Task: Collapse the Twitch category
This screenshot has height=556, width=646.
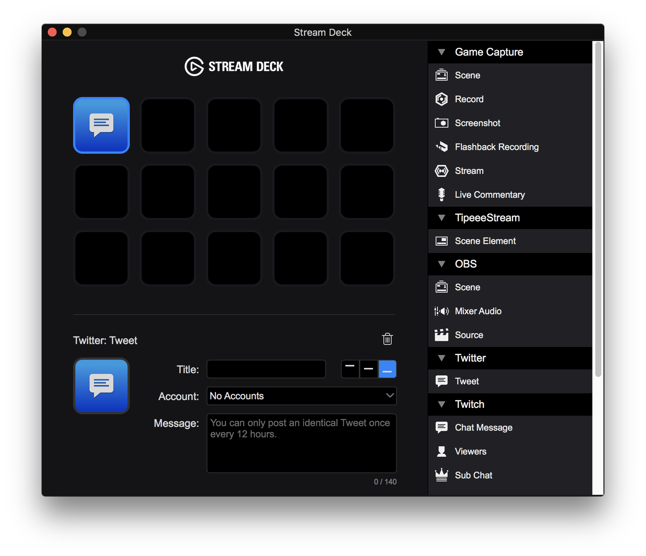Action: coord(442,404)
